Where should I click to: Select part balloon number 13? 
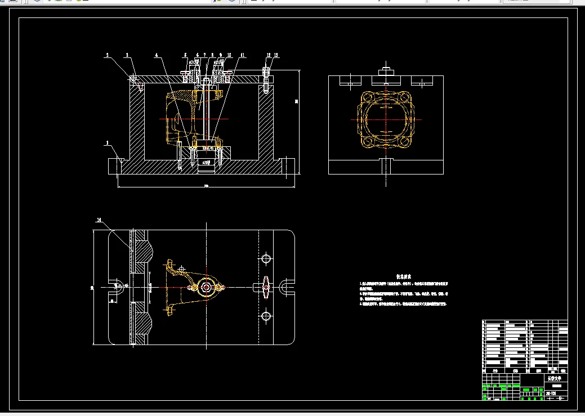pyautogui.click(x=276, y=55)
